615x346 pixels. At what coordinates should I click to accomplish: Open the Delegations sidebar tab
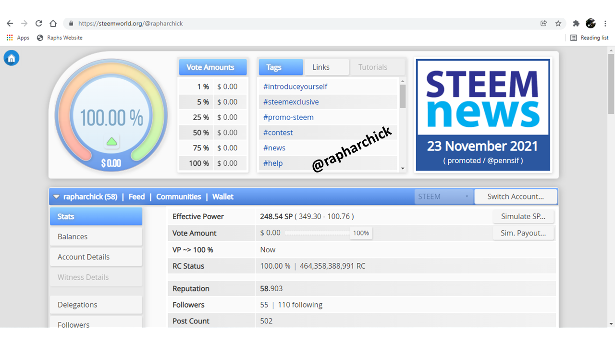coord(96,305)
